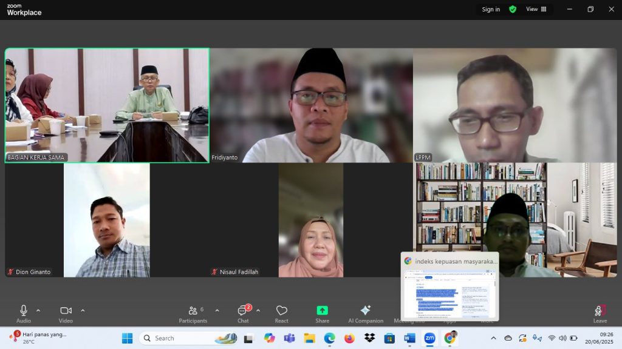Open the React emoji reactions button
This screenshot has width=622, height=349.
[x=281, y=313]
